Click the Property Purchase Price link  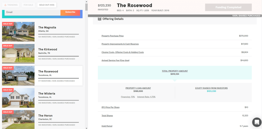[x=112, y=36]
